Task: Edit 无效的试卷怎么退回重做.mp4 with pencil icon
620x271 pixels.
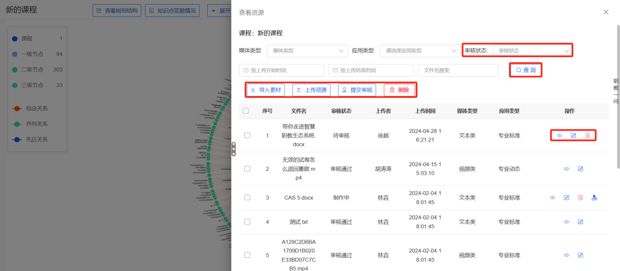Action: [580, 169]
